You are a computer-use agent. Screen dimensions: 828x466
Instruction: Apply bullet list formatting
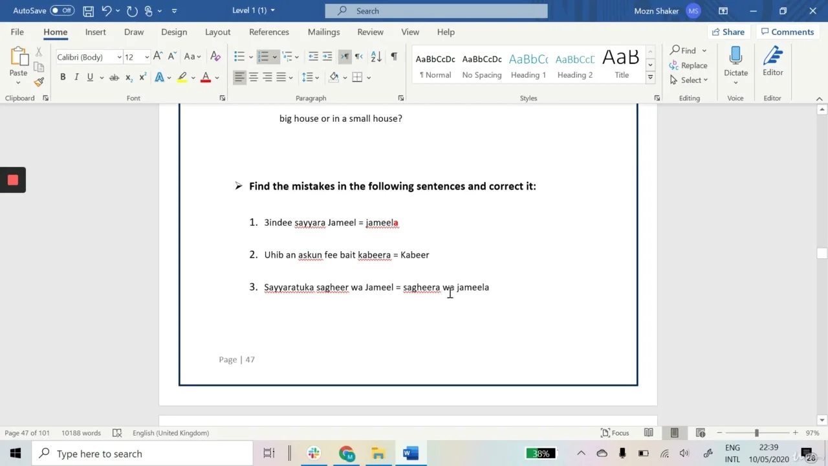pos(239,57)
